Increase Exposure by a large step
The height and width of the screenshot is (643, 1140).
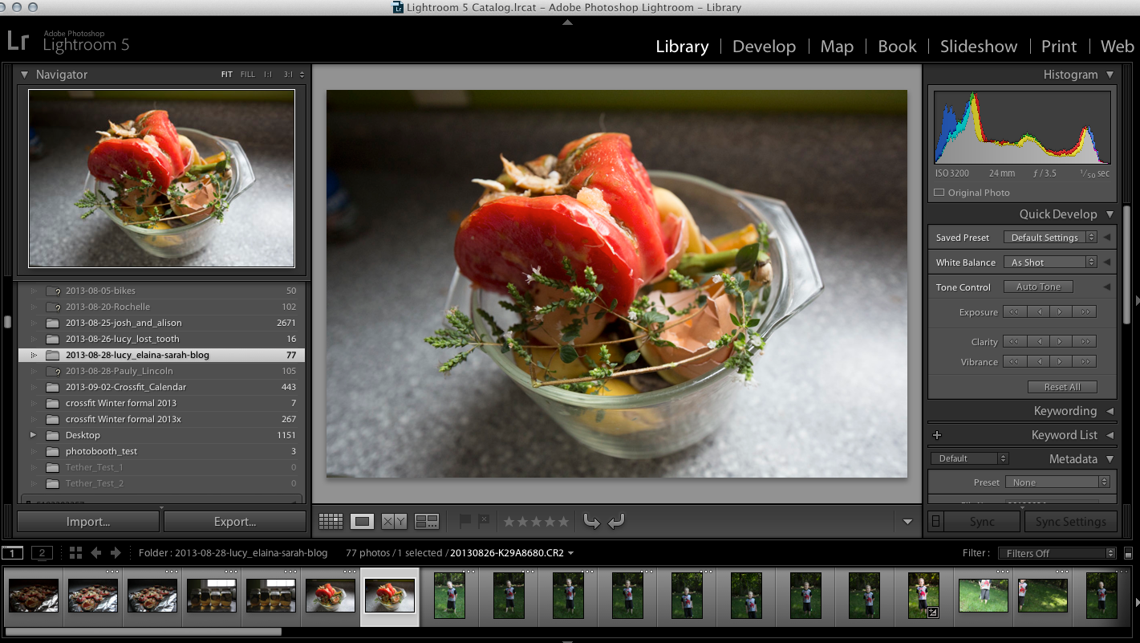coord(1085,312)
